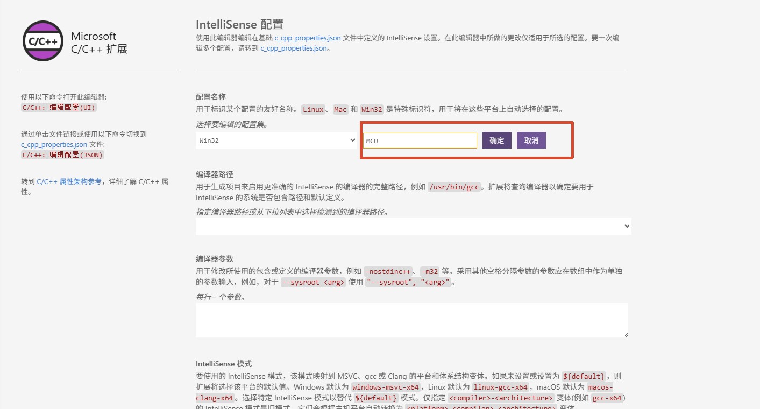Click the 每行一个参数 hint text
760x409 pixels.
(x=221, y=297)
